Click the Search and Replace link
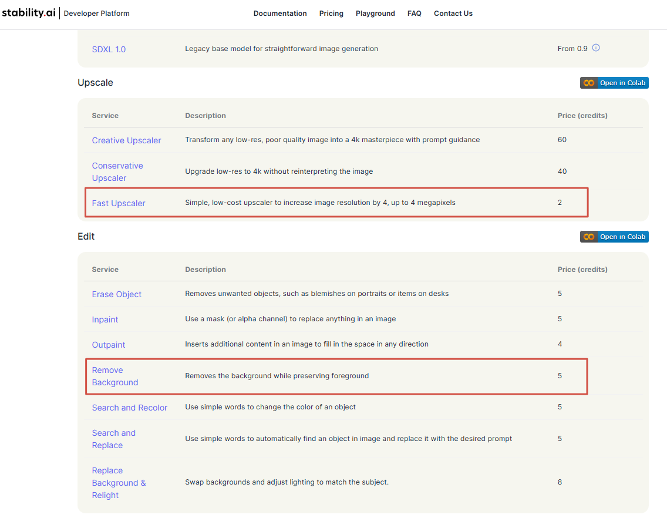Screen dimensions: 667x518 pyautogui.click(x=113, y=439)
